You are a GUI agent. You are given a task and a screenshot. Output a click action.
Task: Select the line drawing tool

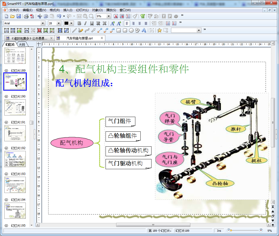coord(74,30)
